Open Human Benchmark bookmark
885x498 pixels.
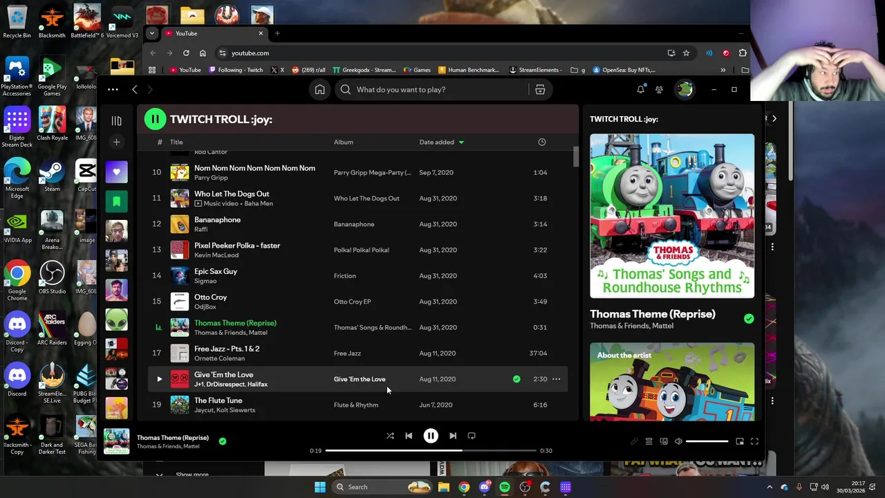pos(468,70)
